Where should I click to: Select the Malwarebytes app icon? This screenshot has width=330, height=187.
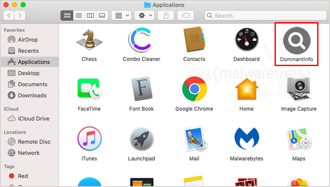coord(247,138)
